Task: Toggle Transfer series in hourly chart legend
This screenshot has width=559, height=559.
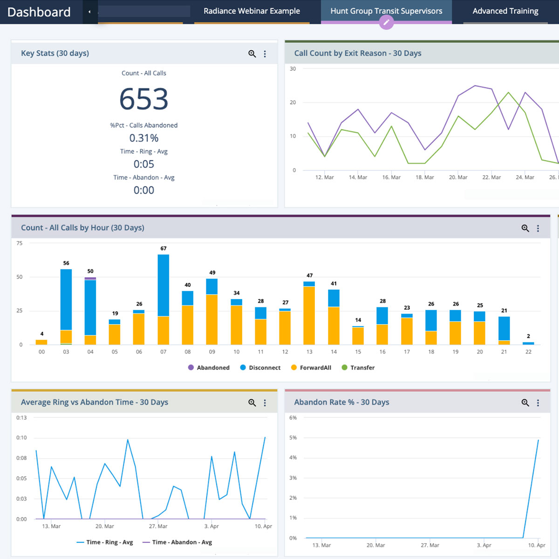Action: tap(358, 368)
